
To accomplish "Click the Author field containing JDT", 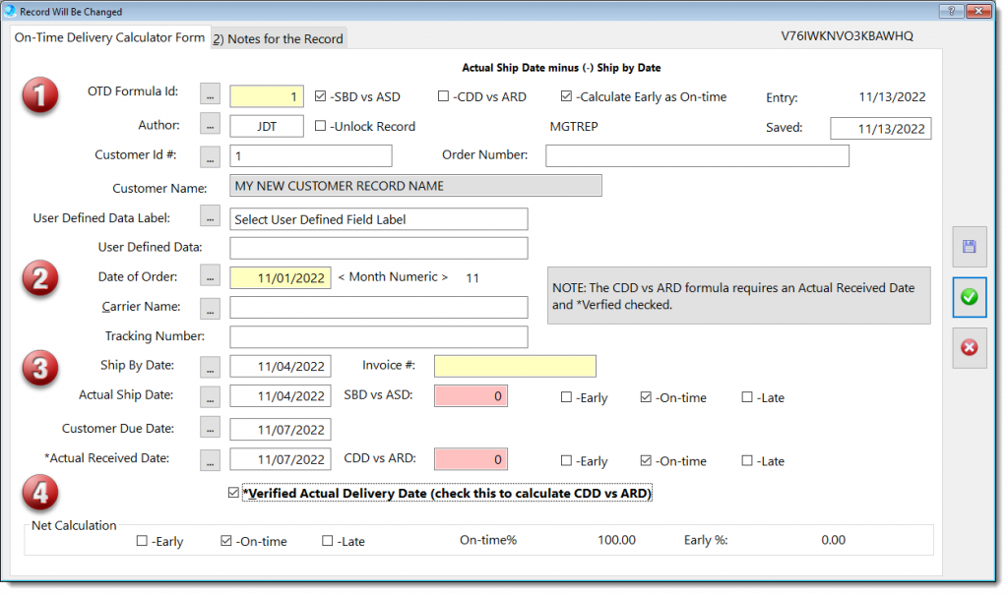I will [267, 127].
